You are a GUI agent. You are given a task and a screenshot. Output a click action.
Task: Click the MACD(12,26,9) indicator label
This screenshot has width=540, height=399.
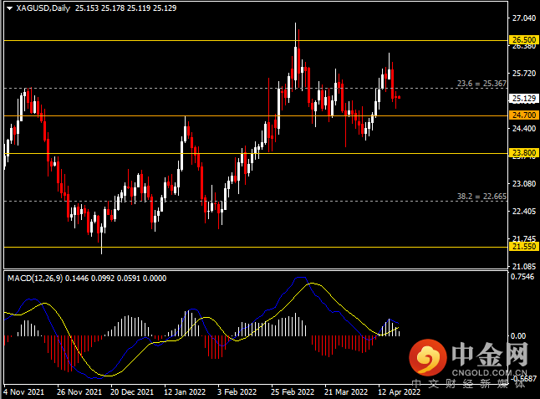pos(35,278)
